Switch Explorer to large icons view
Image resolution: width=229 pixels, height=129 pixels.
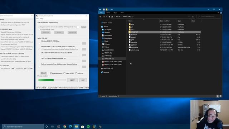(220, 96)
